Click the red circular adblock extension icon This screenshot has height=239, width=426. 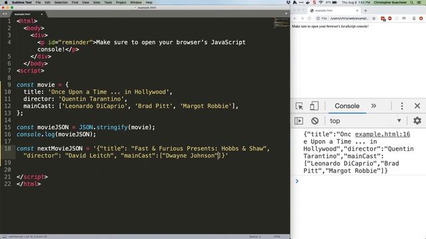click(390, 19)
